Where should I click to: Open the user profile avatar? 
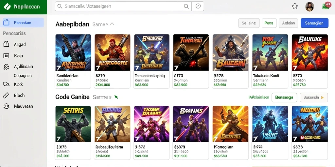coord(309,7)
